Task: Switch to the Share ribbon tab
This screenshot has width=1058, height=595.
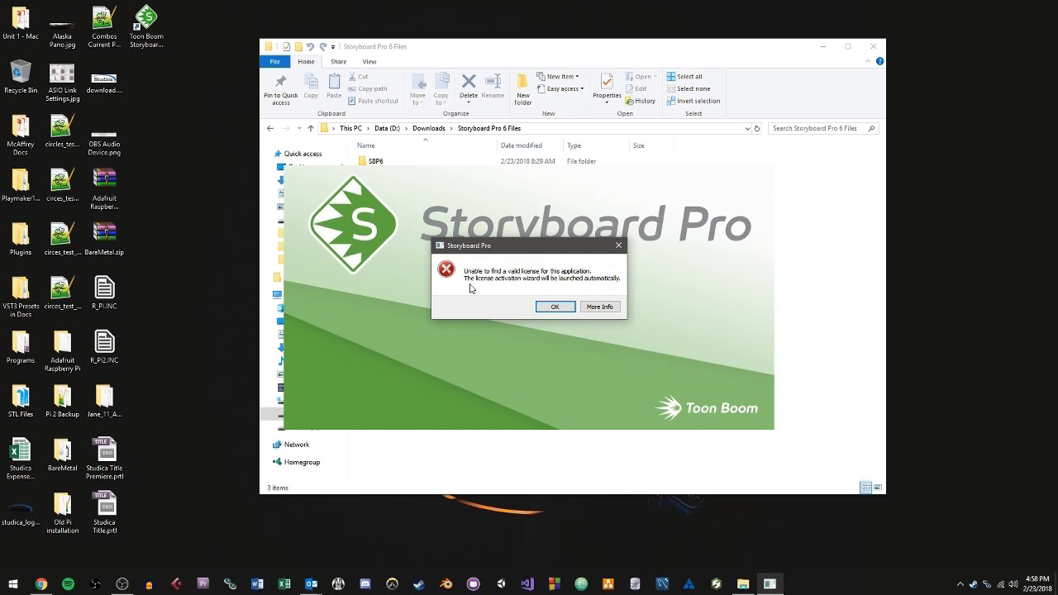Action: [x=338, y=62]
